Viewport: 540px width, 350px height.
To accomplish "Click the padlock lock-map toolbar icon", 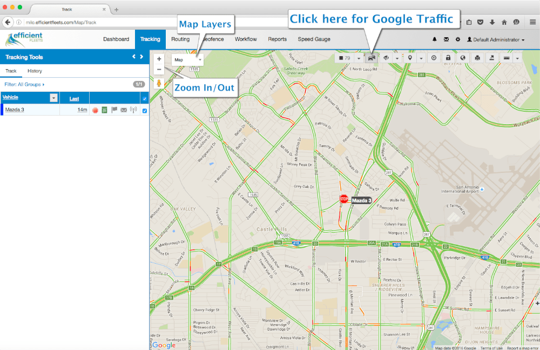I will (x=448, y=58).
